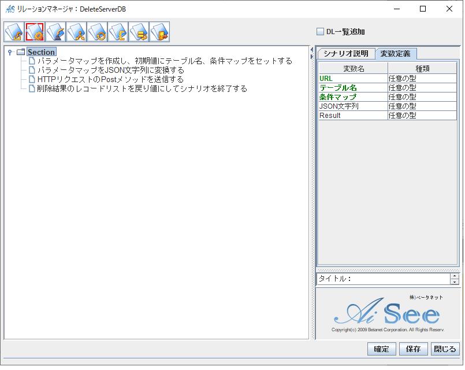
Task: Click the 変数名 column header
Action: point(353,69)
